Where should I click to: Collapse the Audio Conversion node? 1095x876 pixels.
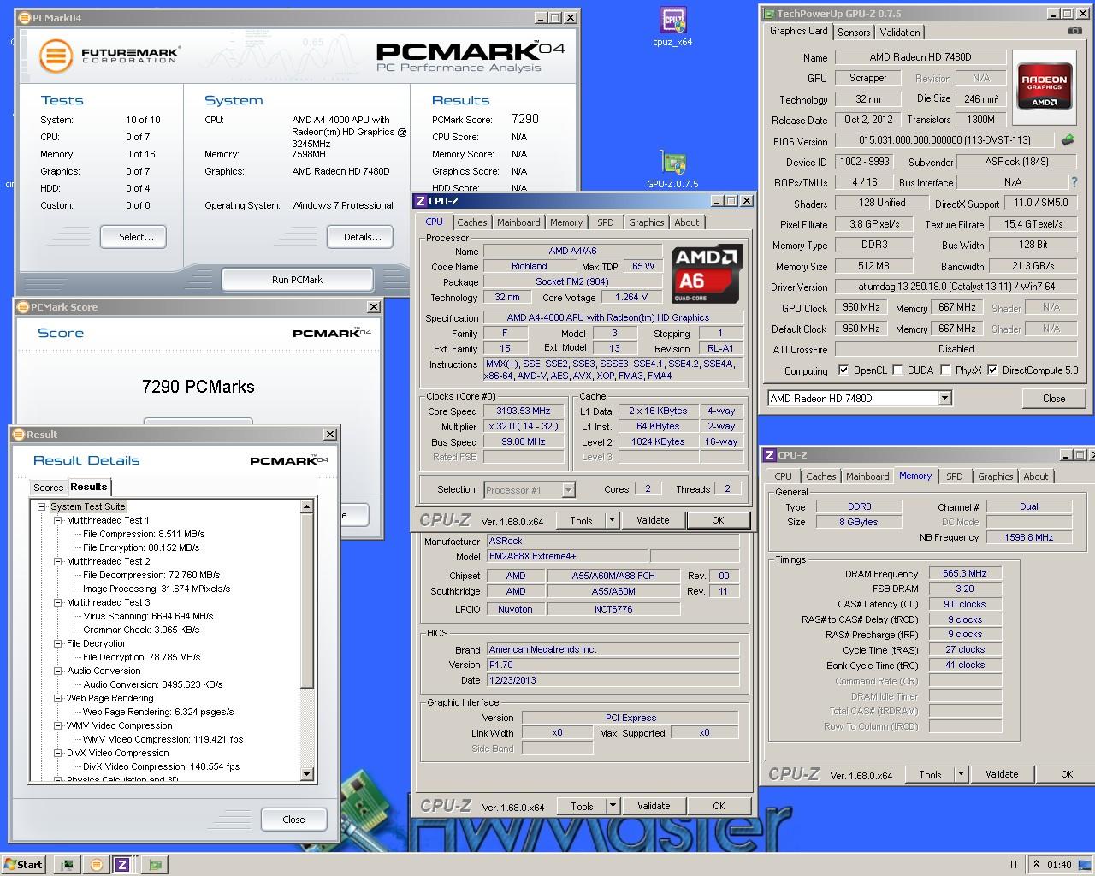(x=58, y=671)
